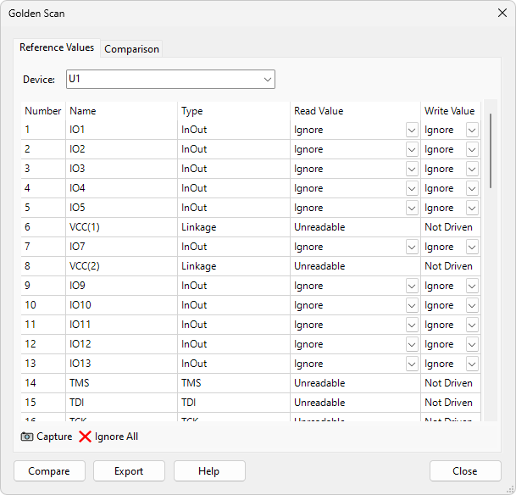Expand Write Value dropdown for IO1
Screen dimensions: 516x495
tap(472, 131)
